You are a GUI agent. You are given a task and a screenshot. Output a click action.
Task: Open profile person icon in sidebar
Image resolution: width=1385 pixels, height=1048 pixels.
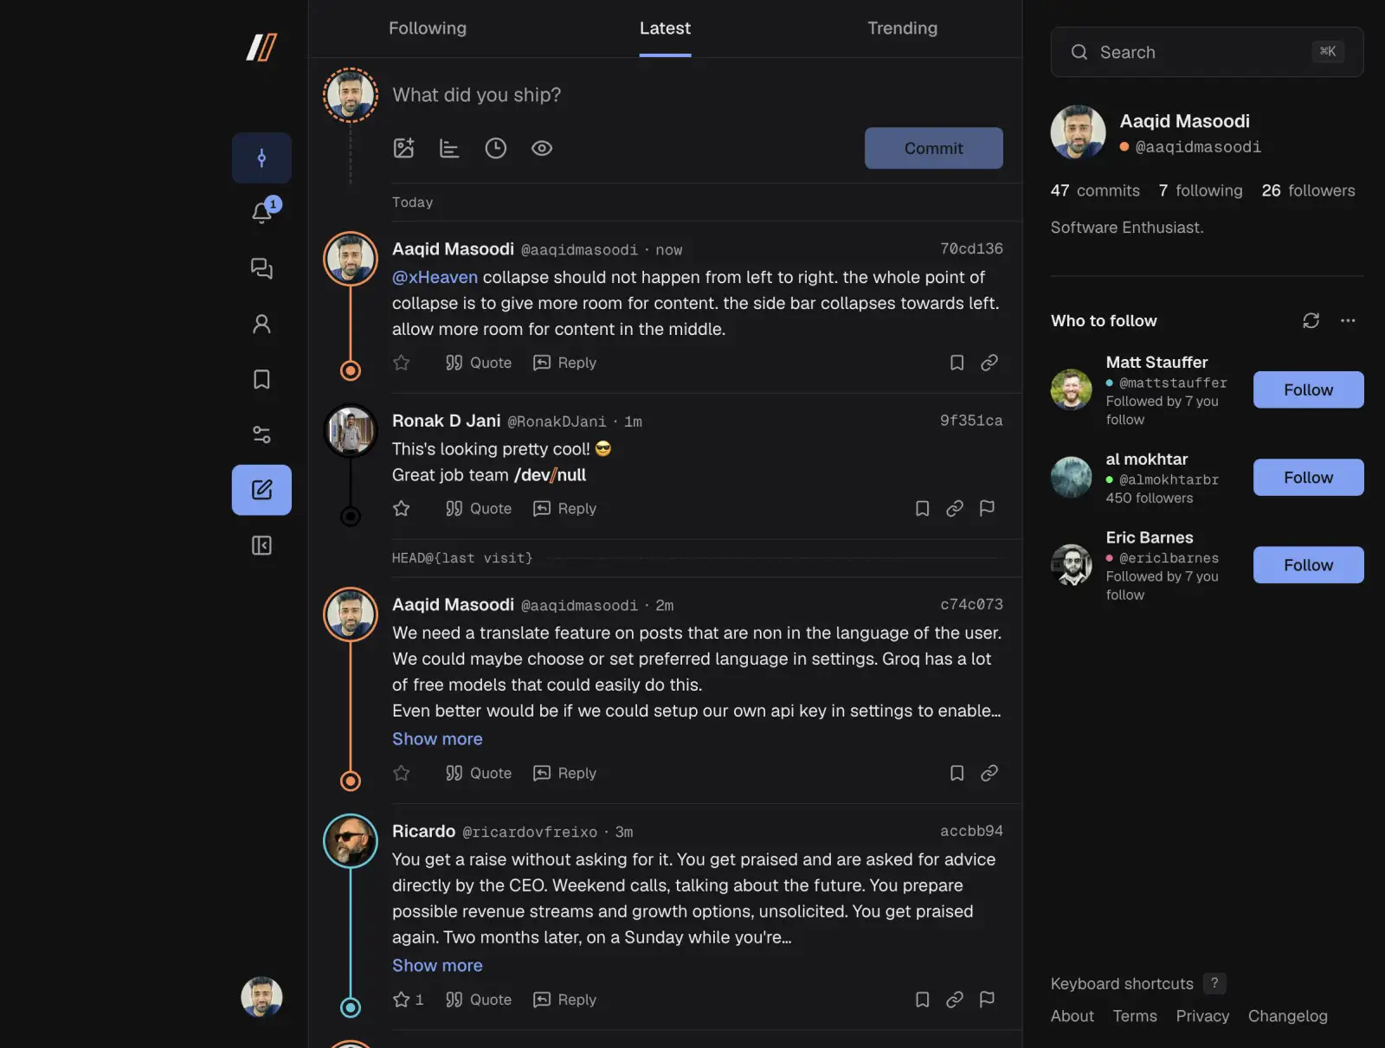(261, 324)
